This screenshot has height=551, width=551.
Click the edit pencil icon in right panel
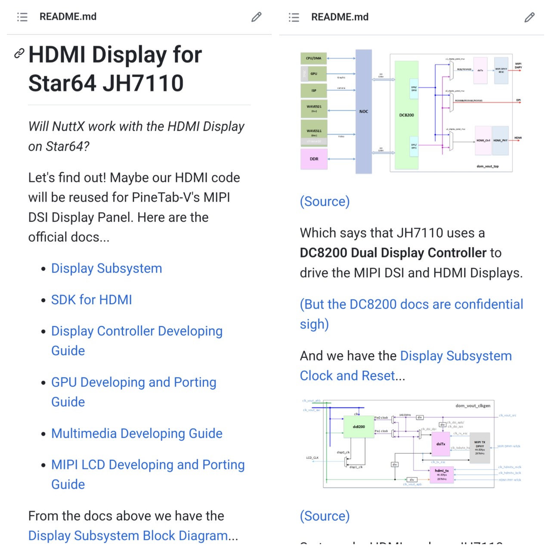pos(529,17)
